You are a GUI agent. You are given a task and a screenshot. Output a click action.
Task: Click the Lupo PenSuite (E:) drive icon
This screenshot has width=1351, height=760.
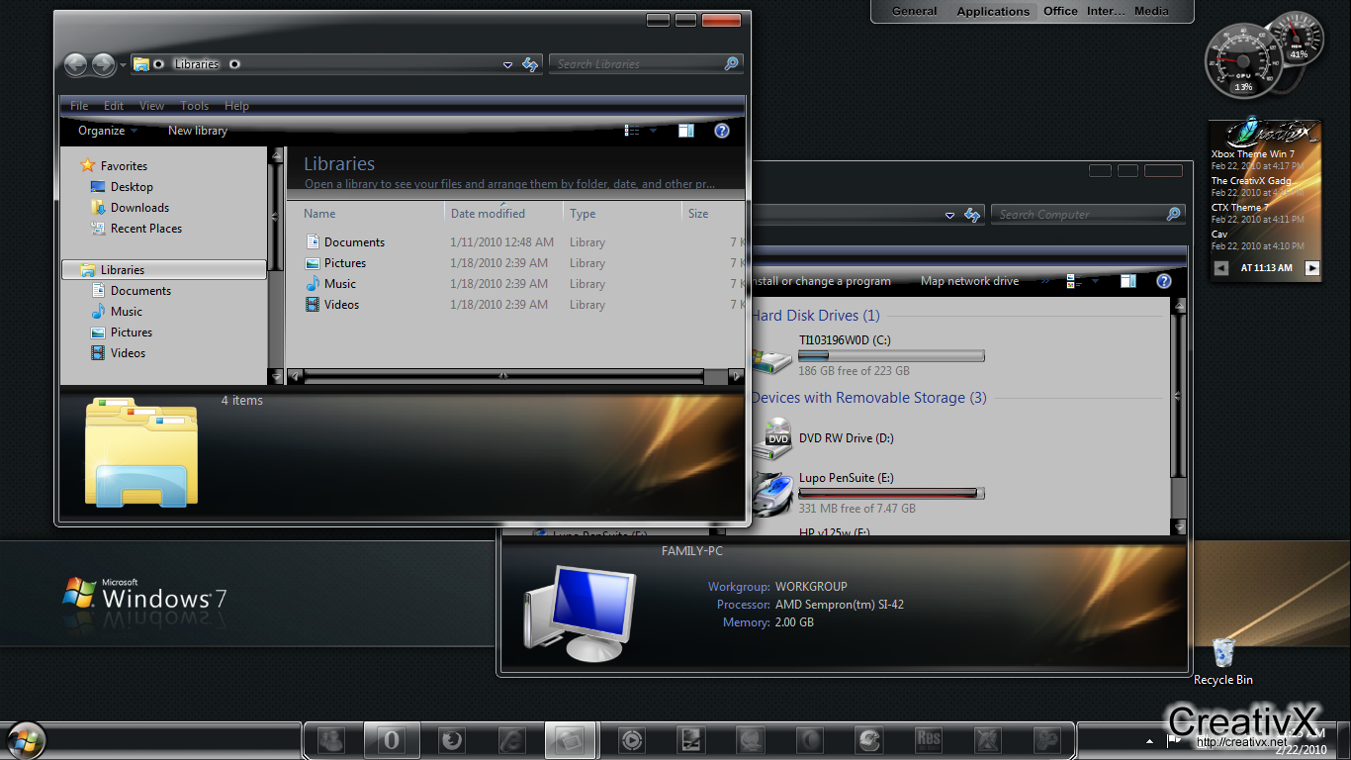775,493
